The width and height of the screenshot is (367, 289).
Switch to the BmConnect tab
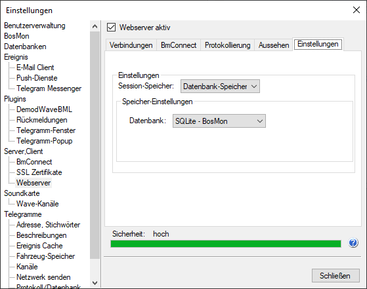[179, 45]
